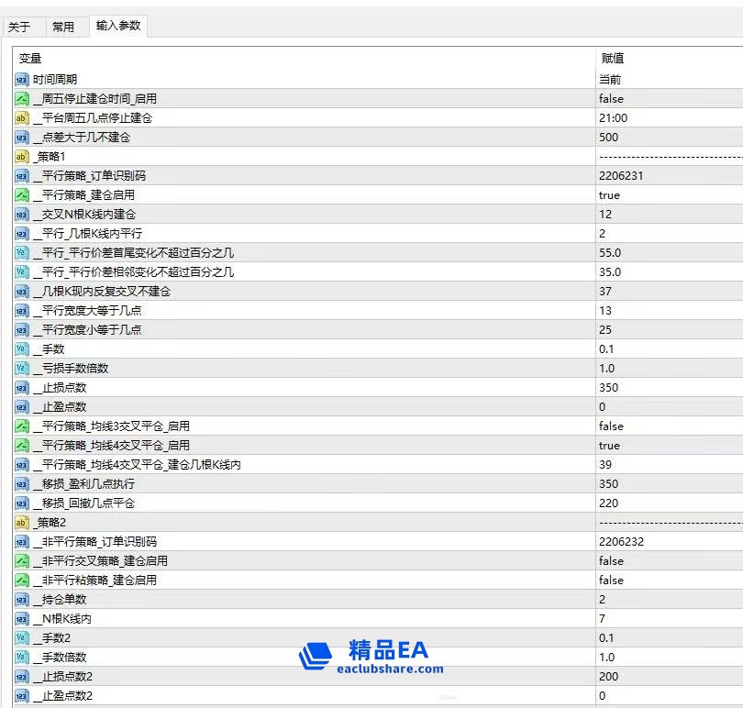This screenshot has width=743, height=708.
Task: Open the 常用 tab
Action: click(63, 27)
